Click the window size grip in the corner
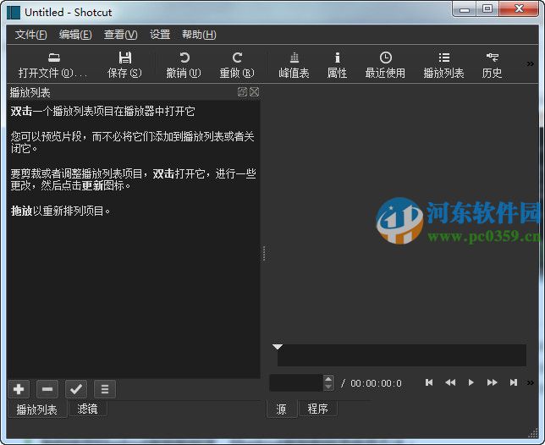The width and height of the screenshot is (545, 445). 533,433
